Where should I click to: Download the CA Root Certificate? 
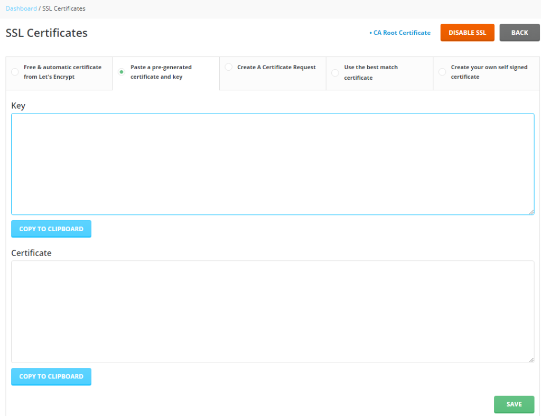click(402, 33)
